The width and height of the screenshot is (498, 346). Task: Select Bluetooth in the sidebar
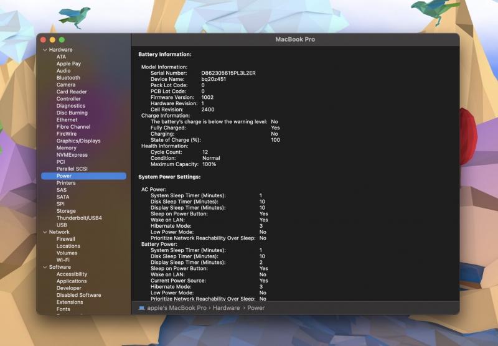[x=68, y=78]
